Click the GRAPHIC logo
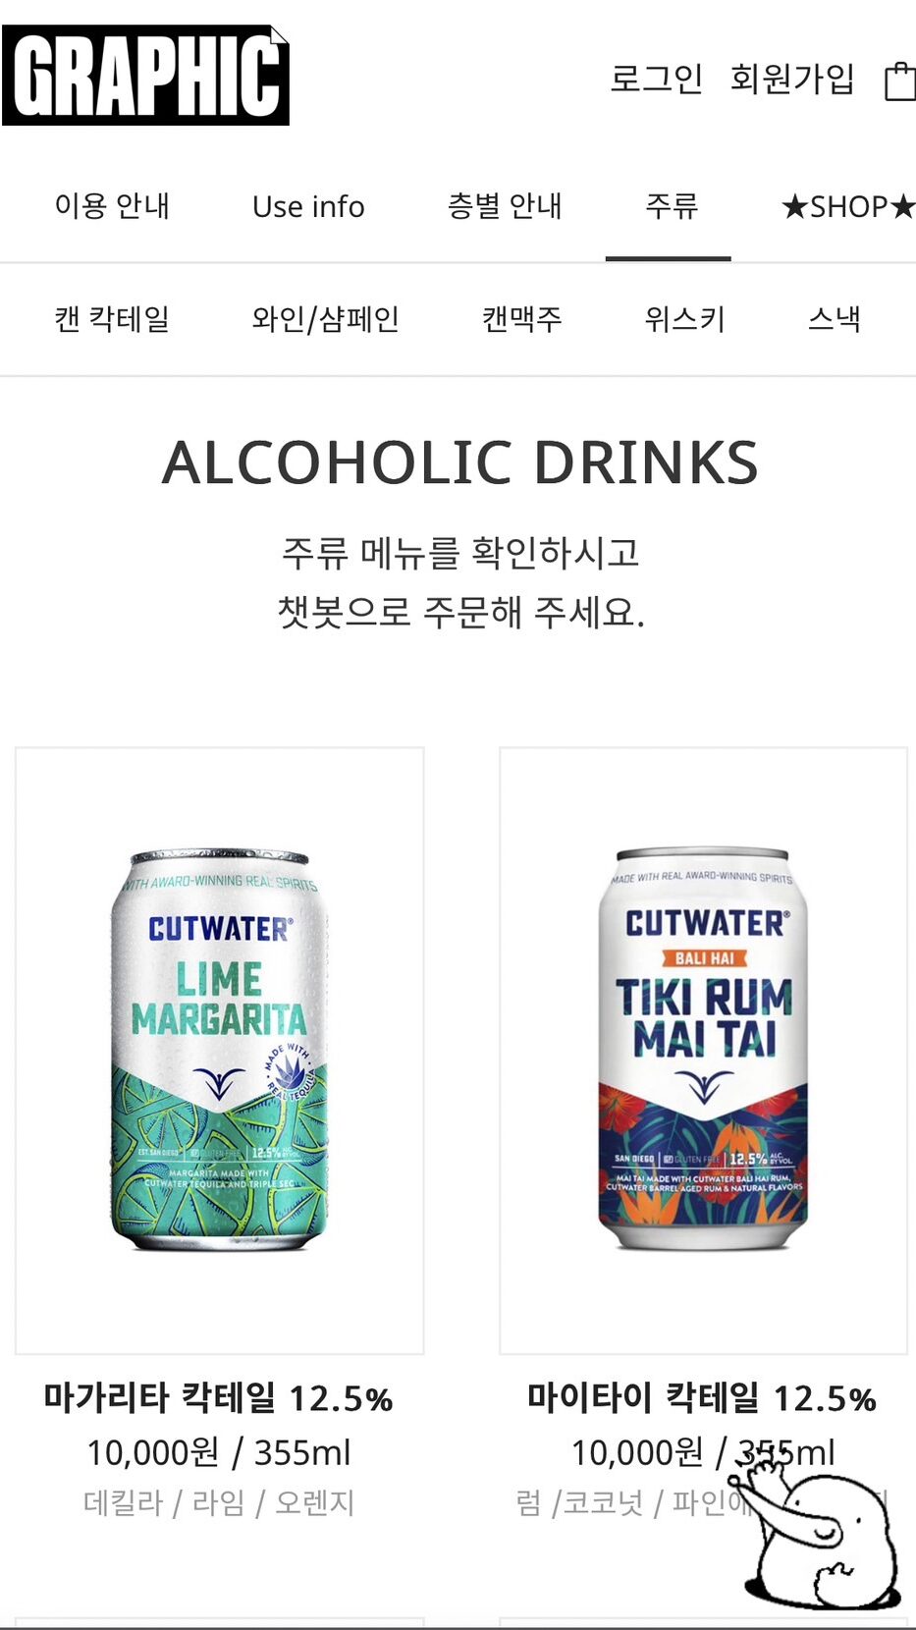 (x=145, y=76)
